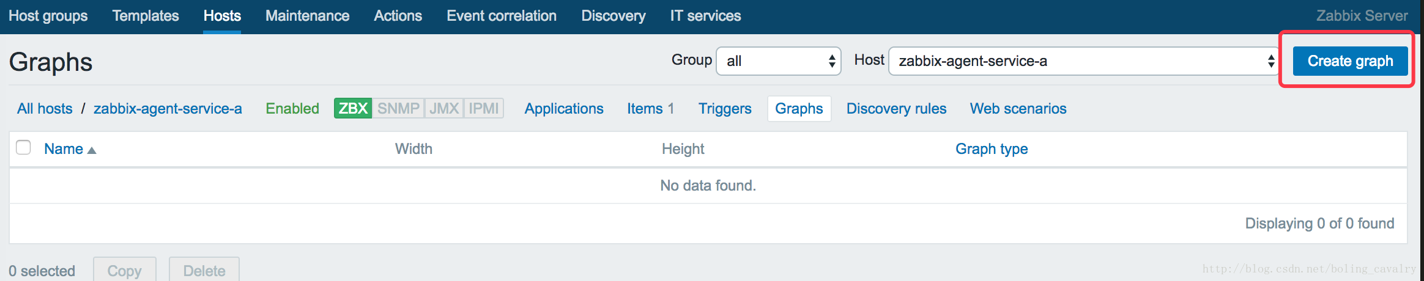Image resolution: width=1424 pixels, height=281 pixels.
Task: Click the JMX availability badge
Action: [x=443, y=109]
